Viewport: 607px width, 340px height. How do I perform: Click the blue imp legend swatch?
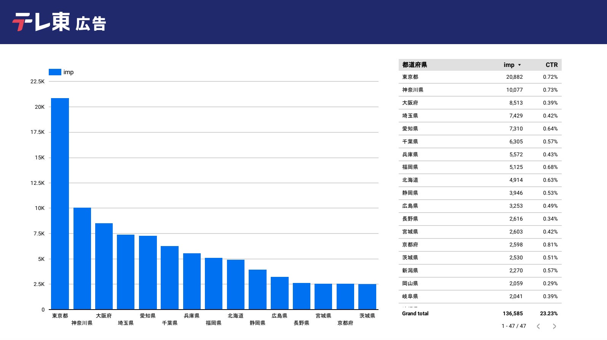[55, 72]
